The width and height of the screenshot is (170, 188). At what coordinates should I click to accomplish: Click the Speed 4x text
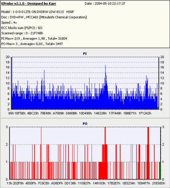(9, 23)
